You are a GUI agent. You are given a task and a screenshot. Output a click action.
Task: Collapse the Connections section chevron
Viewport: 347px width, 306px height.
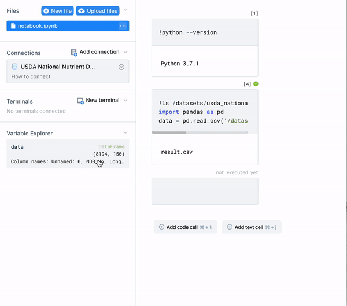(125, 52)
